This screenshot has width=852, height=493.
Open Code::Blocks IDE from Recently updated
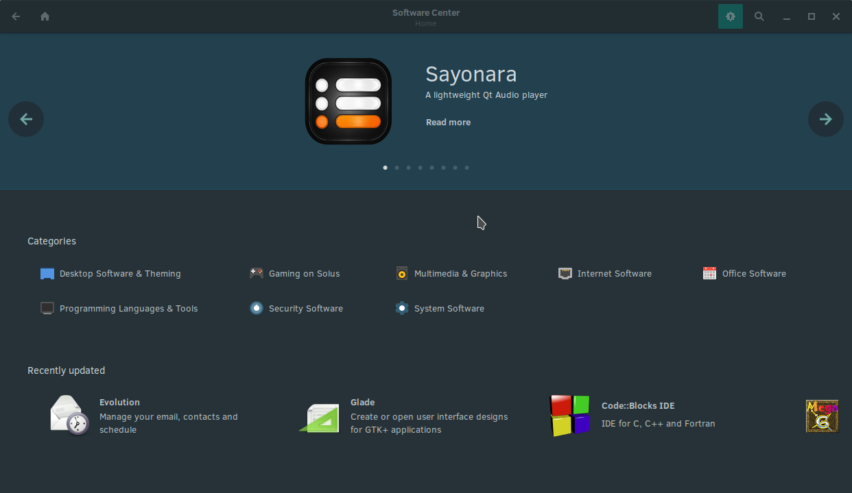[638, 406]
